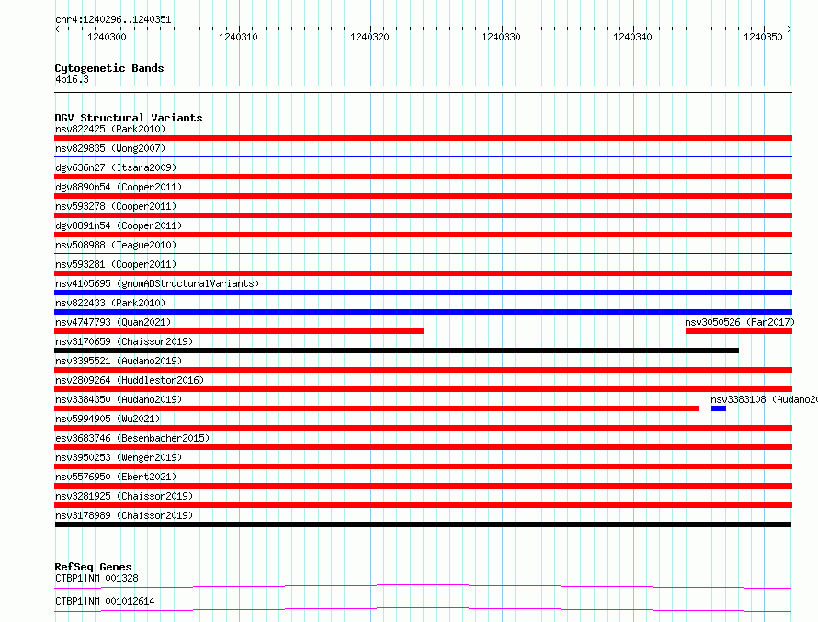
Task: Click ruler position 1240310
Action: (x=238, y=37)
